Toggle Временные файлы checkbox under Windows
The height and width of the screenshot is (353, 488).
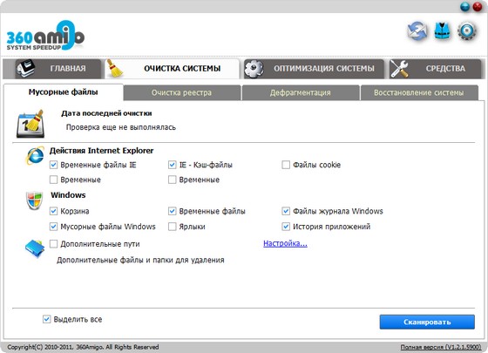(x=173, y=211)
